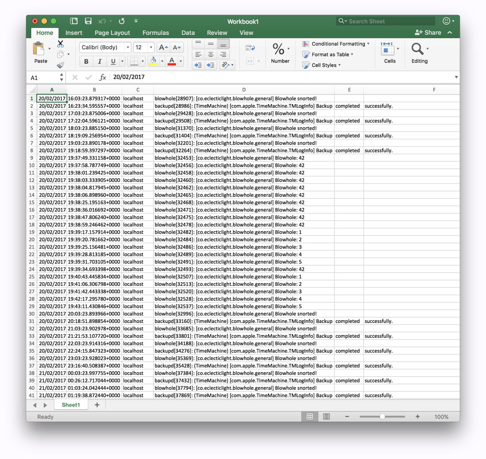Screen dimensions: 486x459
Task: Increase font size with the larger A button
Action: (163, 47)
